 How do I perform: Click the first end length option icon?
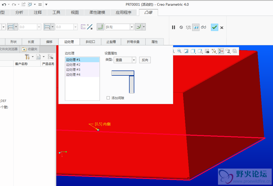(11, 27)
